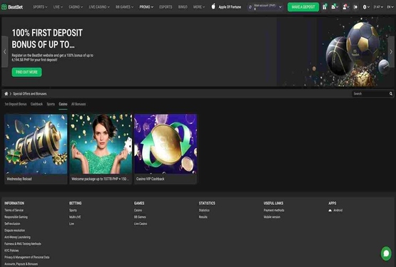This screenshot has height=267, width=396.
Task: Click the BeatBet logo
Action: (x=12, y=7)
